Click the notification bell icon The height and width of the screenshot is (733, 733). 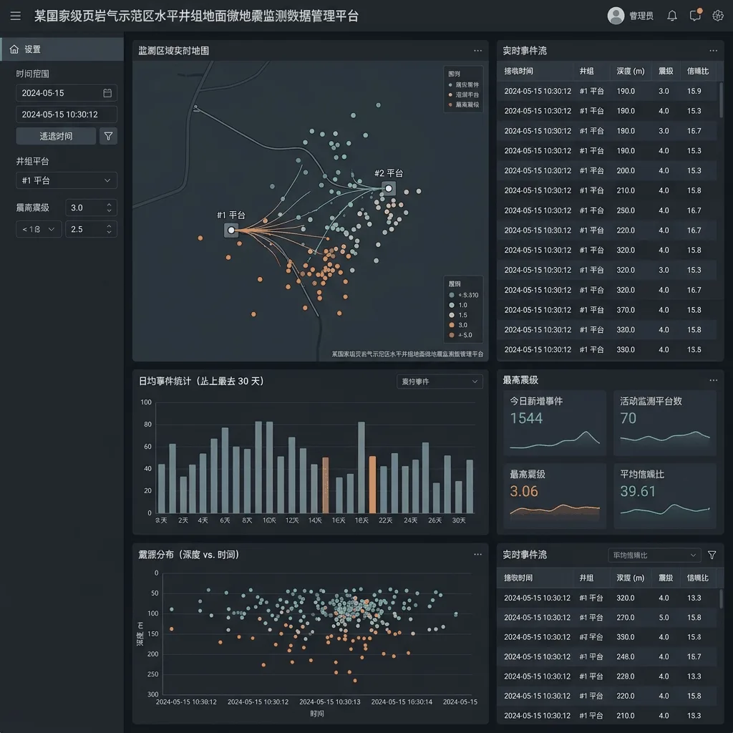[671, 16]
